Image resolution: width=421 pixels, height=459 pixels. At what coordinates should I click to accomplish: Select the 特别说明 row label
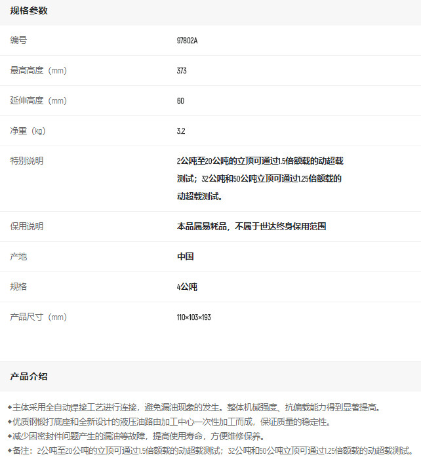(x=27, y=161)
